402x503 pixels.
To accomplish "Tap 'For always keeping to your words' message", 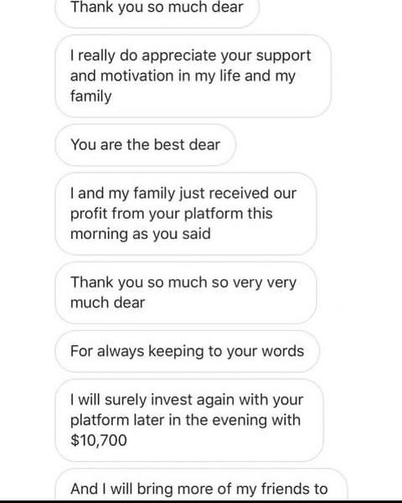I will pos(188,351).
